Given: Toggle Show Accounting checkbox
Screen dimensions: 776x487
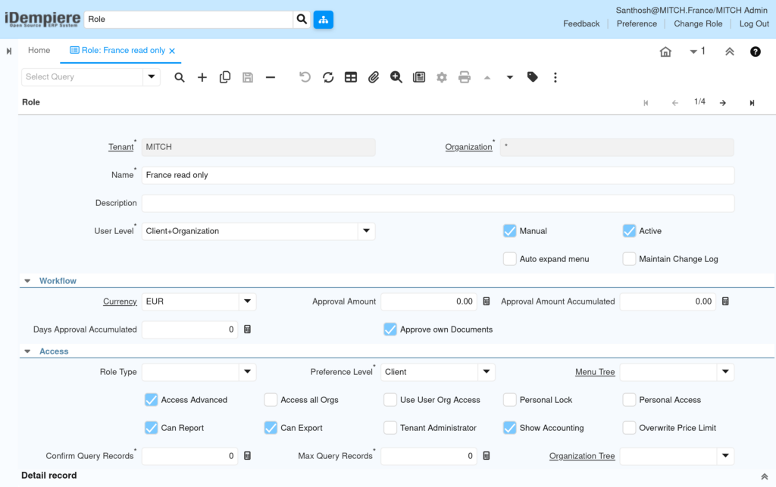Looking at the screenshot, I should point(510,428).
